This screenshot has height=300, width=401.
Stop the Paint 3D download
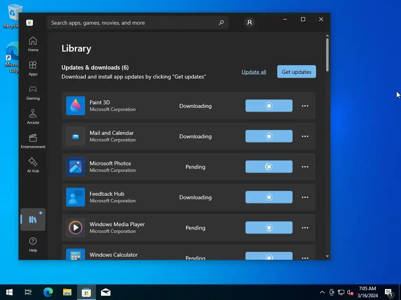[x=269, y=105]
